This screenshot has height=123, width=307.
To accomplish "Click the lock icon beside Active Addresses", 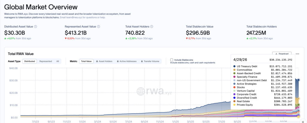I will pyautogui.click(x=118, y=61).
